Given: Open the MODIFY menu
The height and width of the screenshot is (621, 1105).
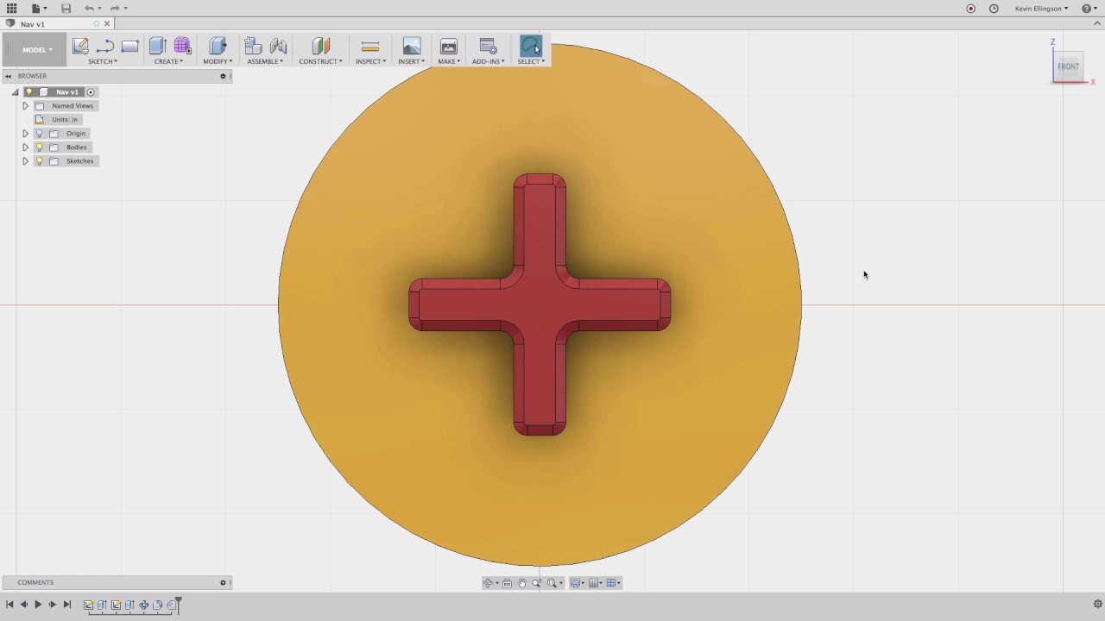Looking at the screenshot, I should click(218, 61).
